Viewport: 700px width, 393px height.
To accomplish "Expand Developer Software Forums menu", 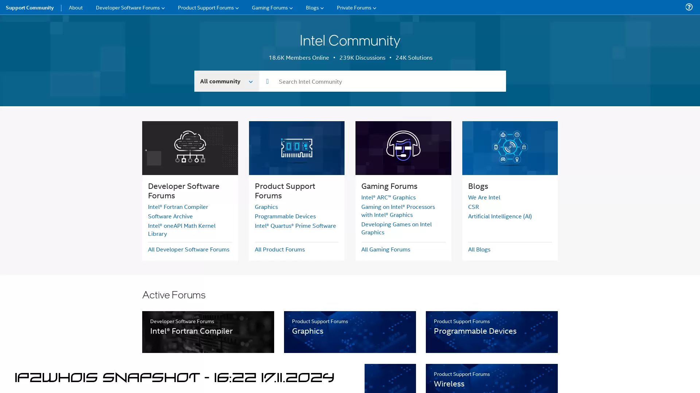I will click(130, 8).
